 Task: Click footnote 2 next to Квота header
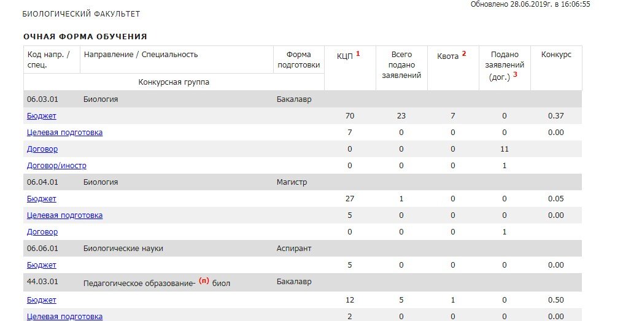[x=463, y=53]
